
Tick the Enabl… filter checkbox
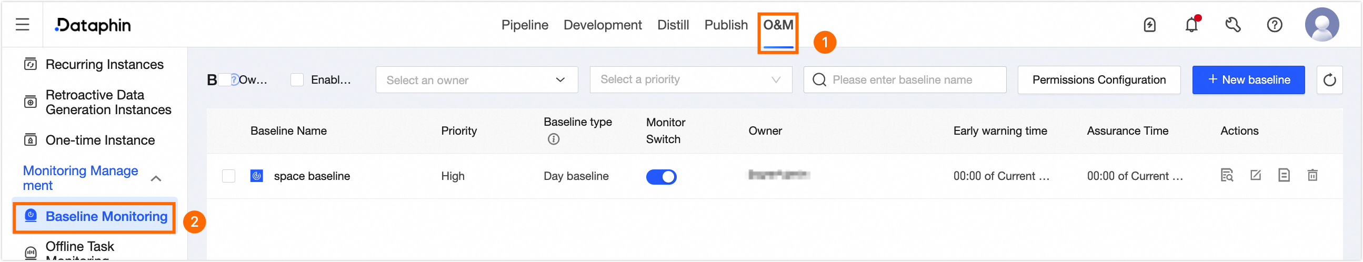297,80
